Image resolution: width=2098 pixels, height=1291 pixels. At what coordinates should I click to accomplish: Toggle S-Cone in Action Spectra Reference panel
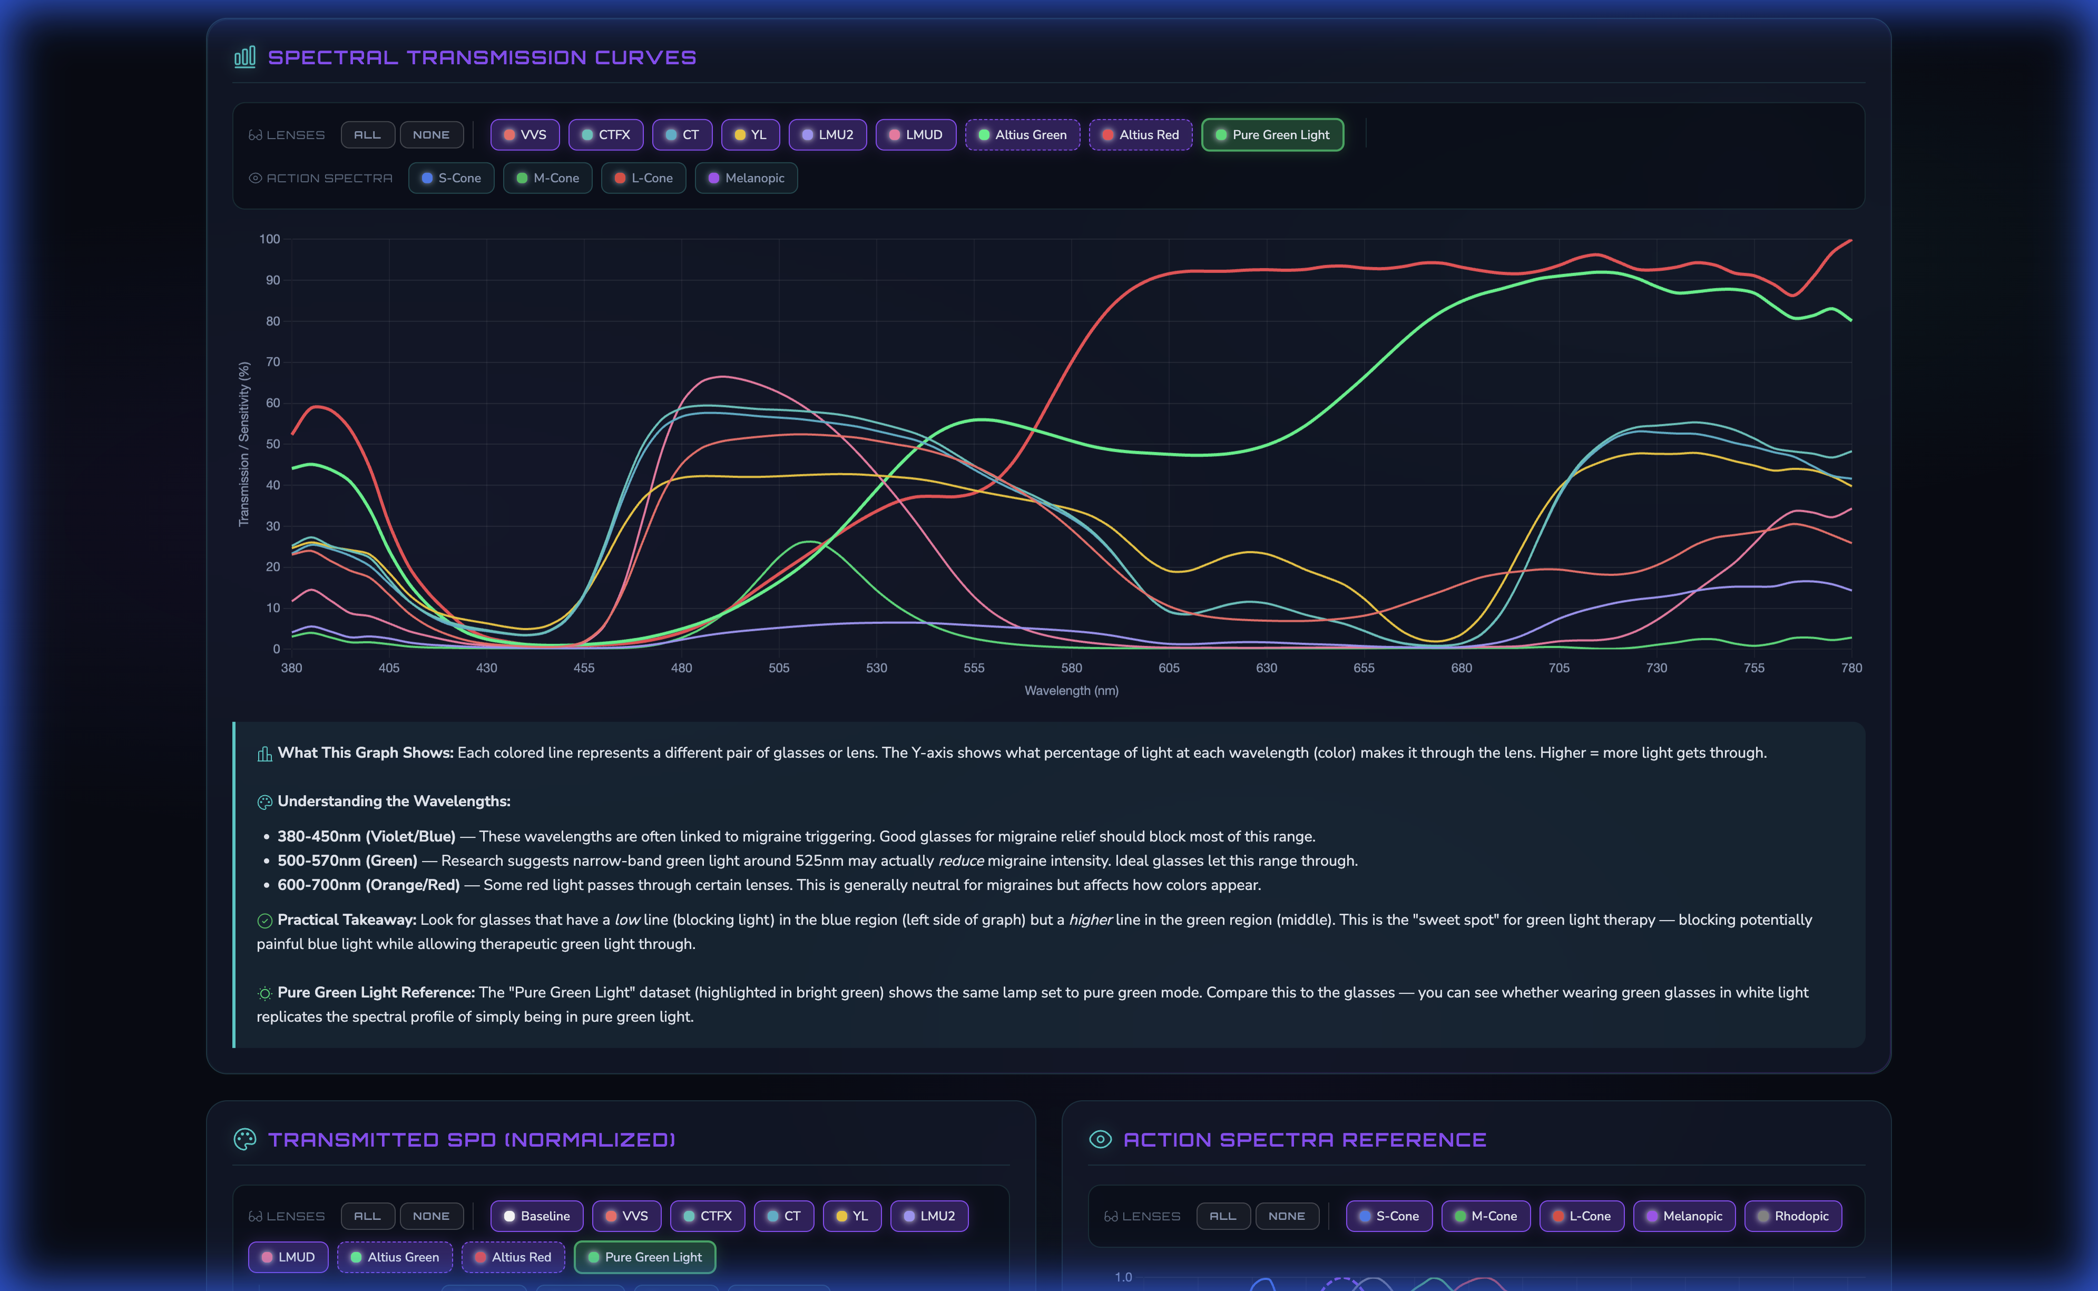pyautogui.click(x=1389, y=1216)
